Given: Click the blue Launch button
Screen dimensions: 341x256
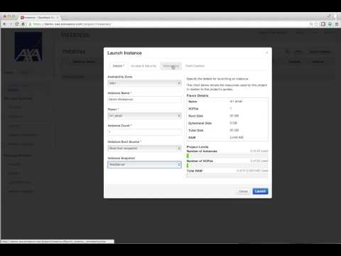Looking at the screenshot, I should pos(260,191).
